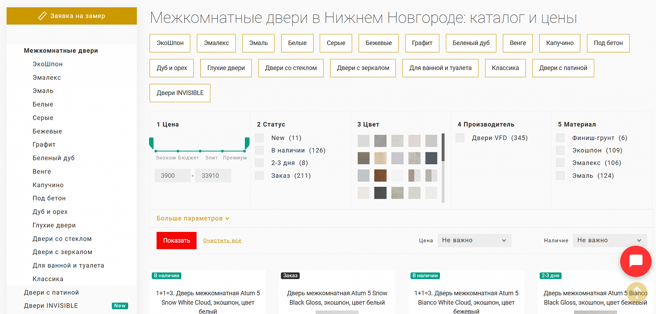
Task: Open the Цена sorting dropdown
Action: click(x=475, y=240)
